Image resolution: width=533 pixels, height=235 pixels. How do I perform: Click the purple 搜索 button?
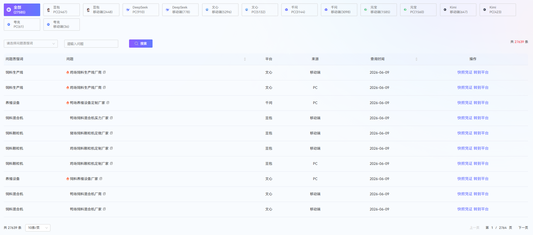pos(141,44)
